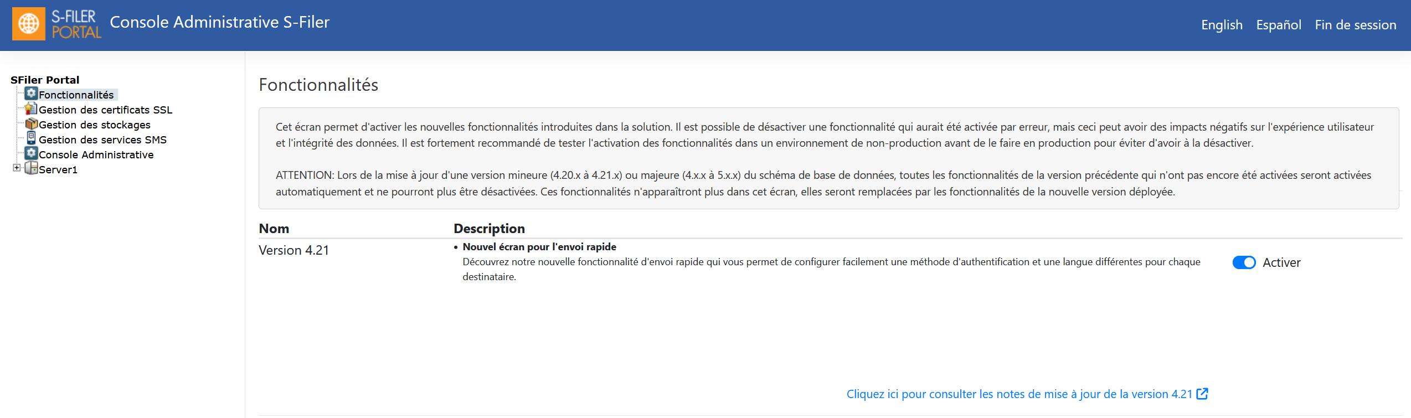Screen dimensions: 1411x418
Task: Open Gestion des services SMS
Action: click(103, 140)
